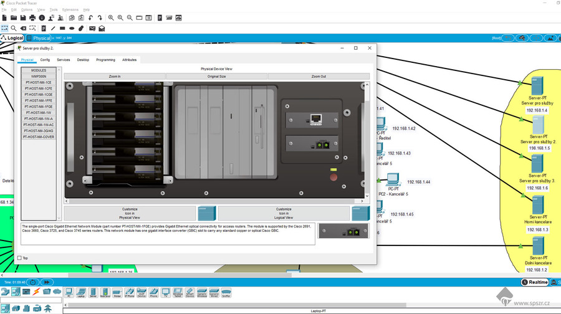This screenshot has width=561, height=314.
Task: Switch to the Programming tab
Action: coord(105,60)
